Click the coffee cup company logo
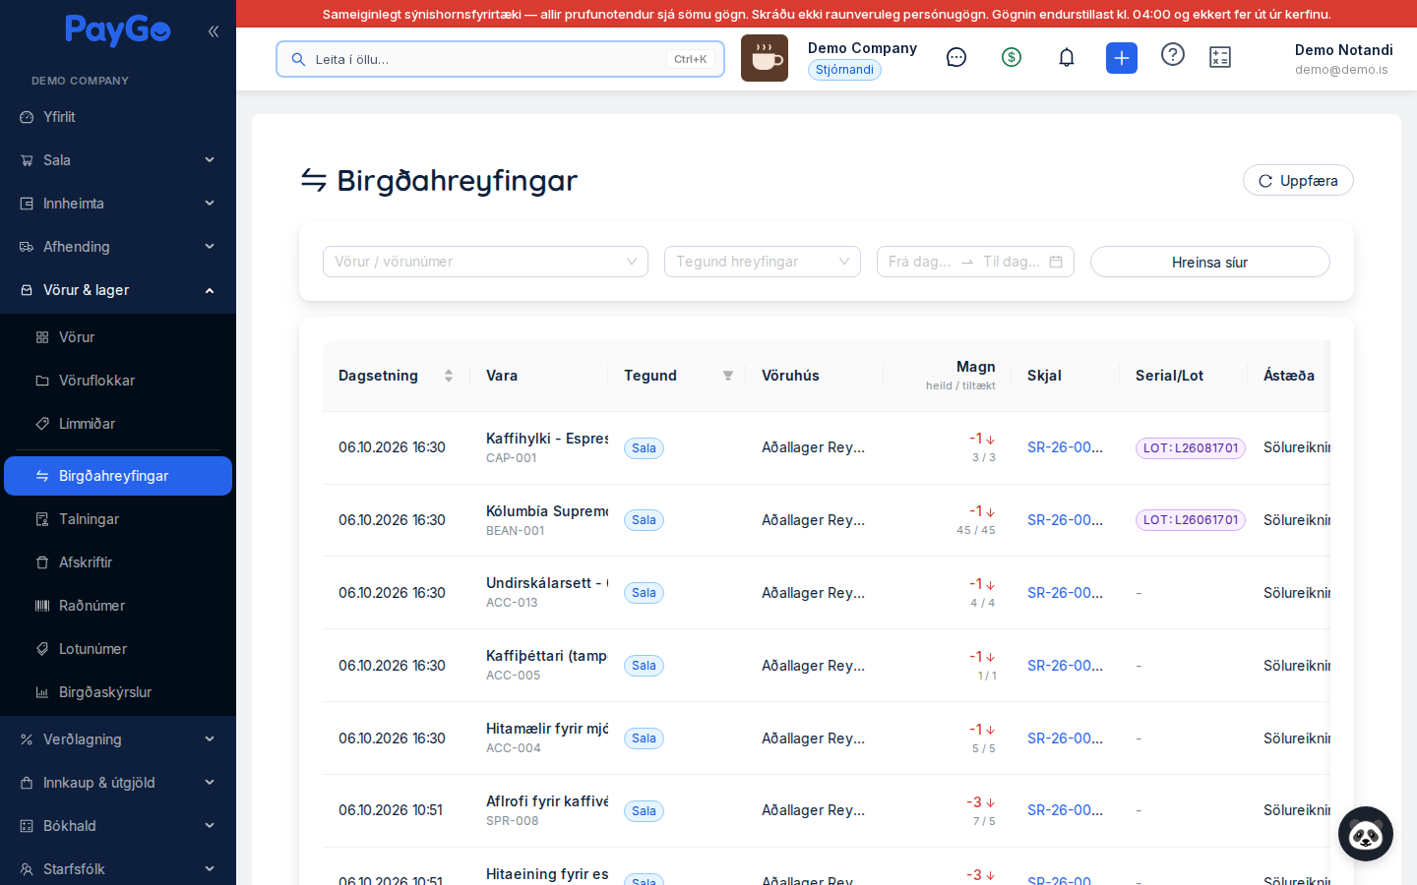 click(x=765, y=58)
